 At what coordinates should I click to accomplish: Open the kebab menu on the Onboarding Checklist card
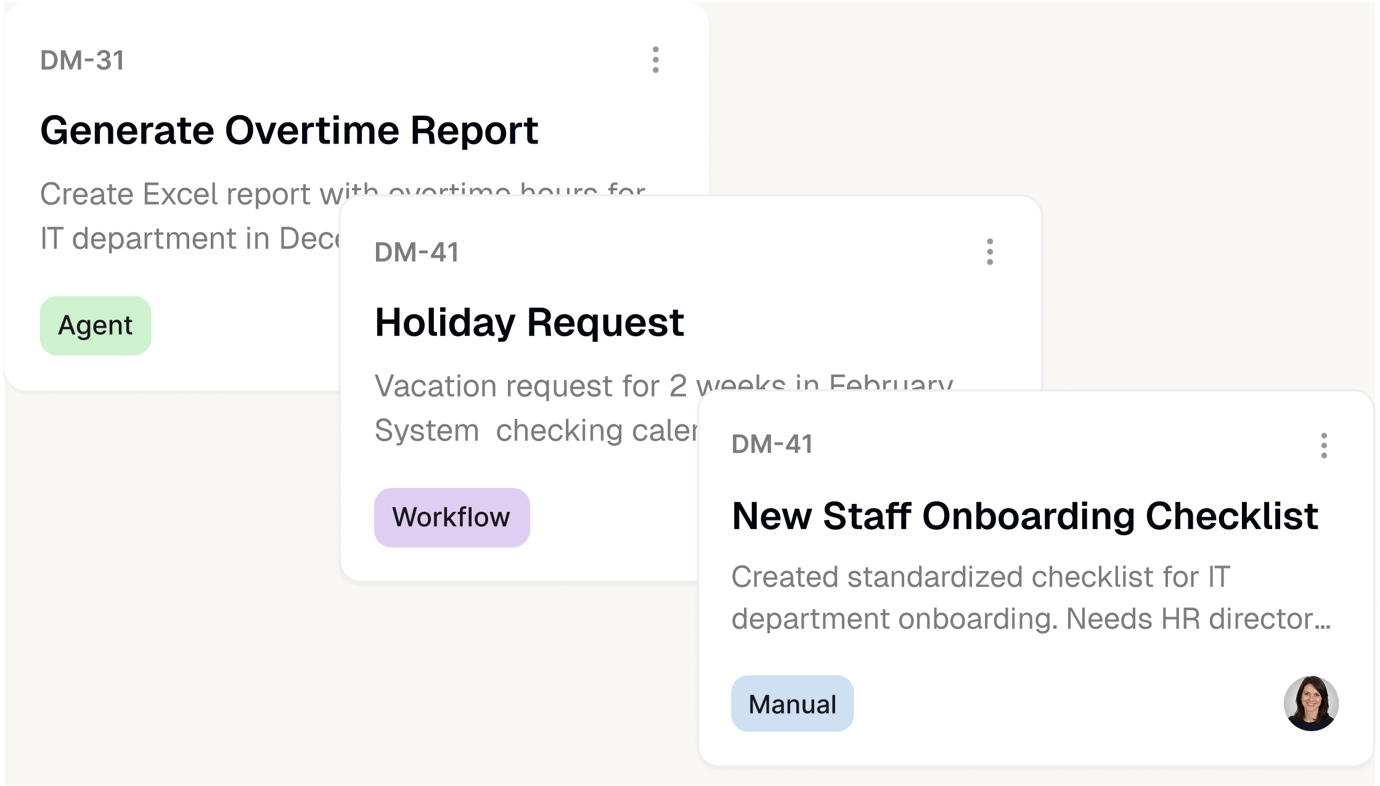coord(1323,445)
